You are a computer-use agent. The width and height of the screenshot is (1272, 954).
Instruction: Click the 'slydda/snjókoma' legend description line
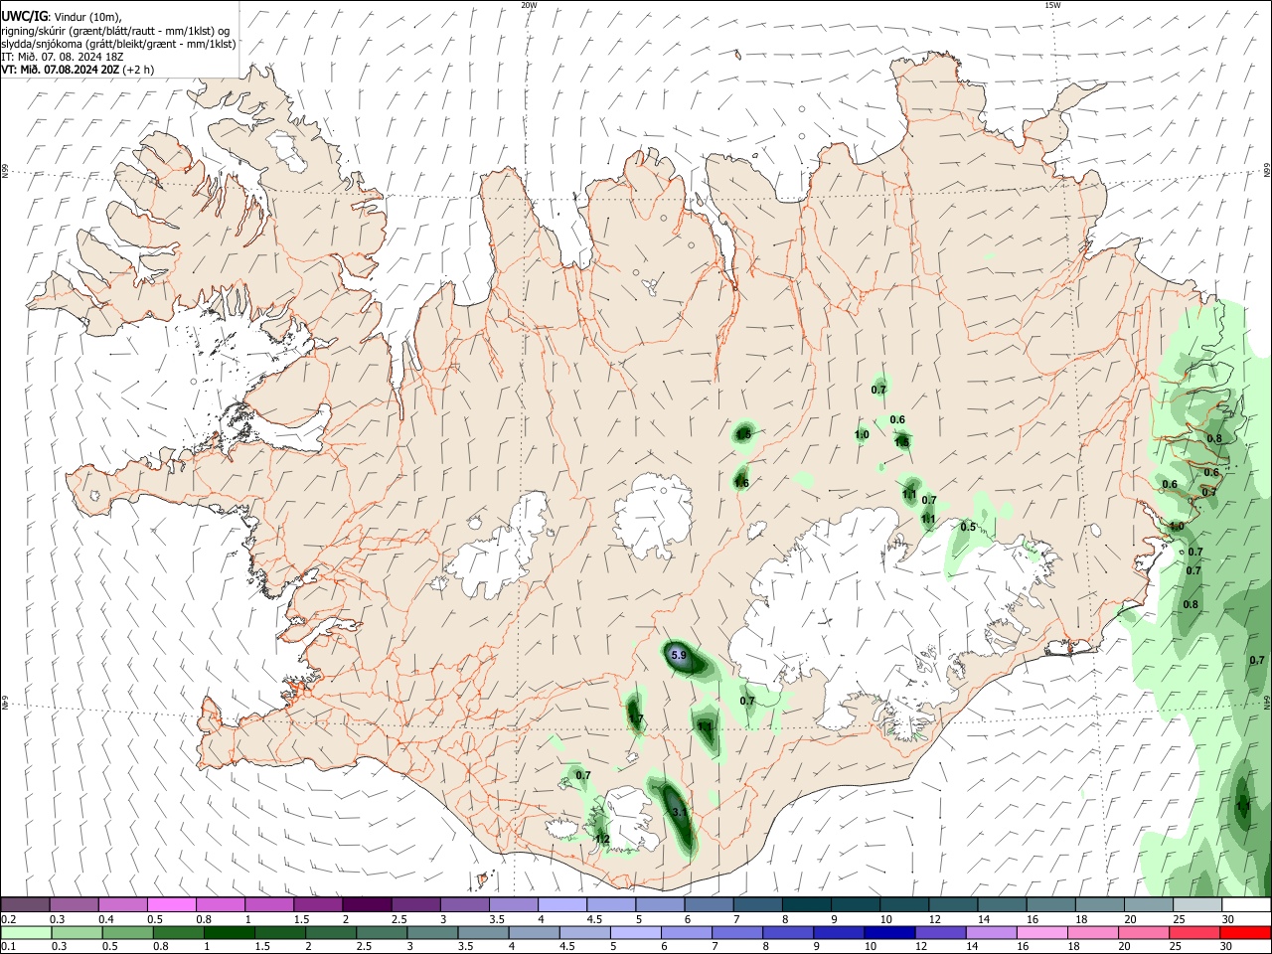118,45
